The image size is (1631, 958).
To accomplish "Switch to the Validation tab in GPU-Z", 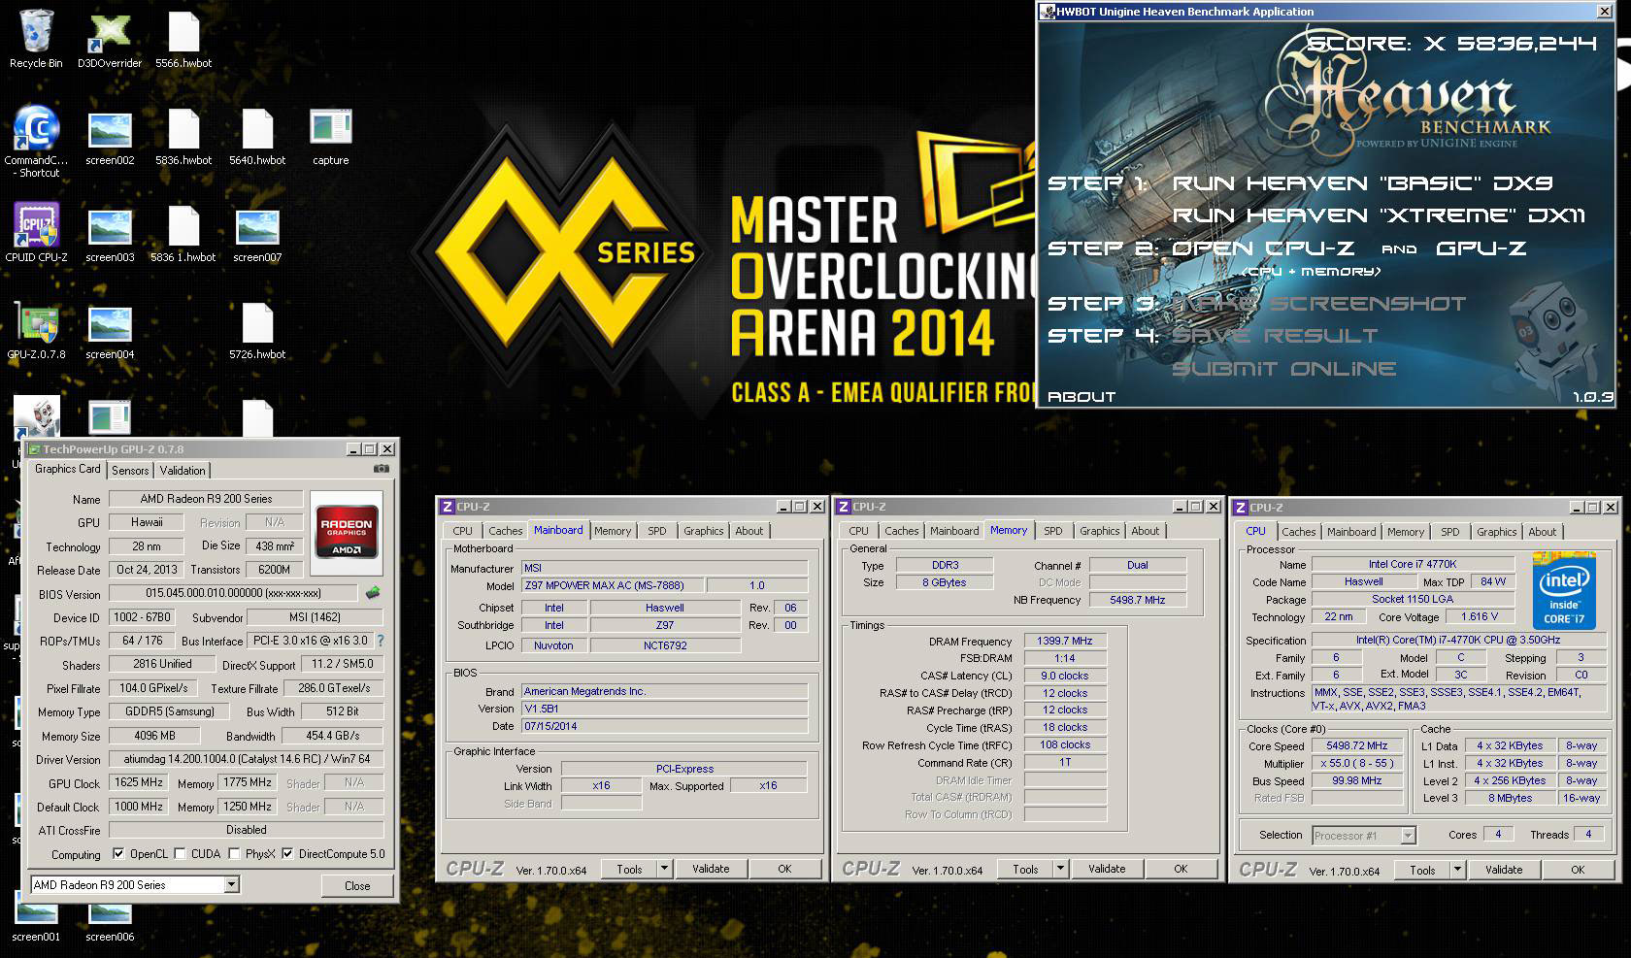I will (x=183, y=470).
